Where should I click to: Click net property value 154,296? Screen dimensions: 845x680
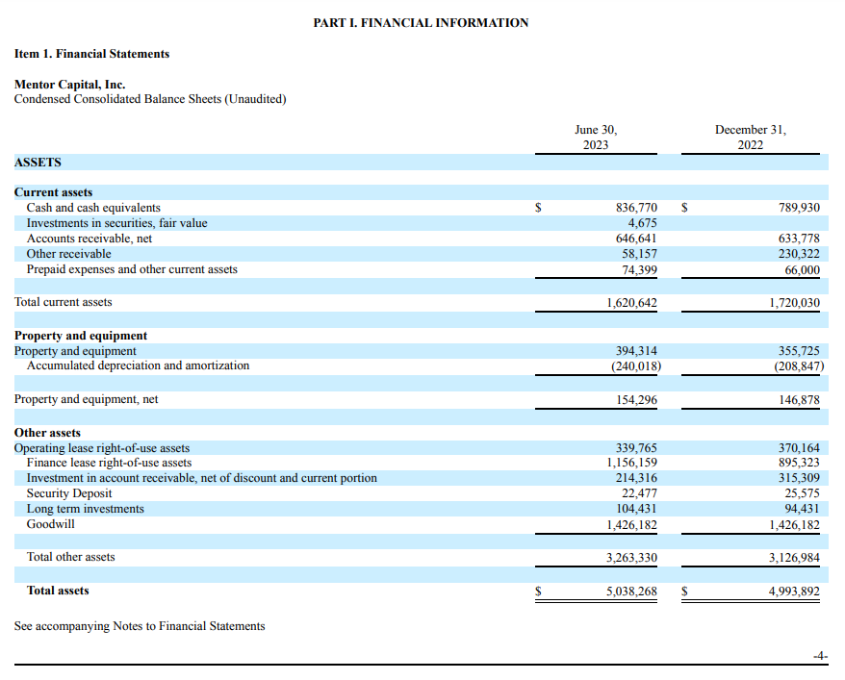pos(636,400)
